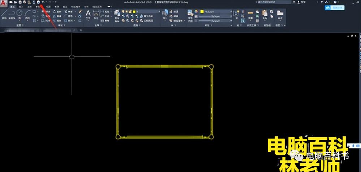This screenshot has height=172, width=361.
Task: Click the Erase icon in Modify panel
Action: (80, 12)
